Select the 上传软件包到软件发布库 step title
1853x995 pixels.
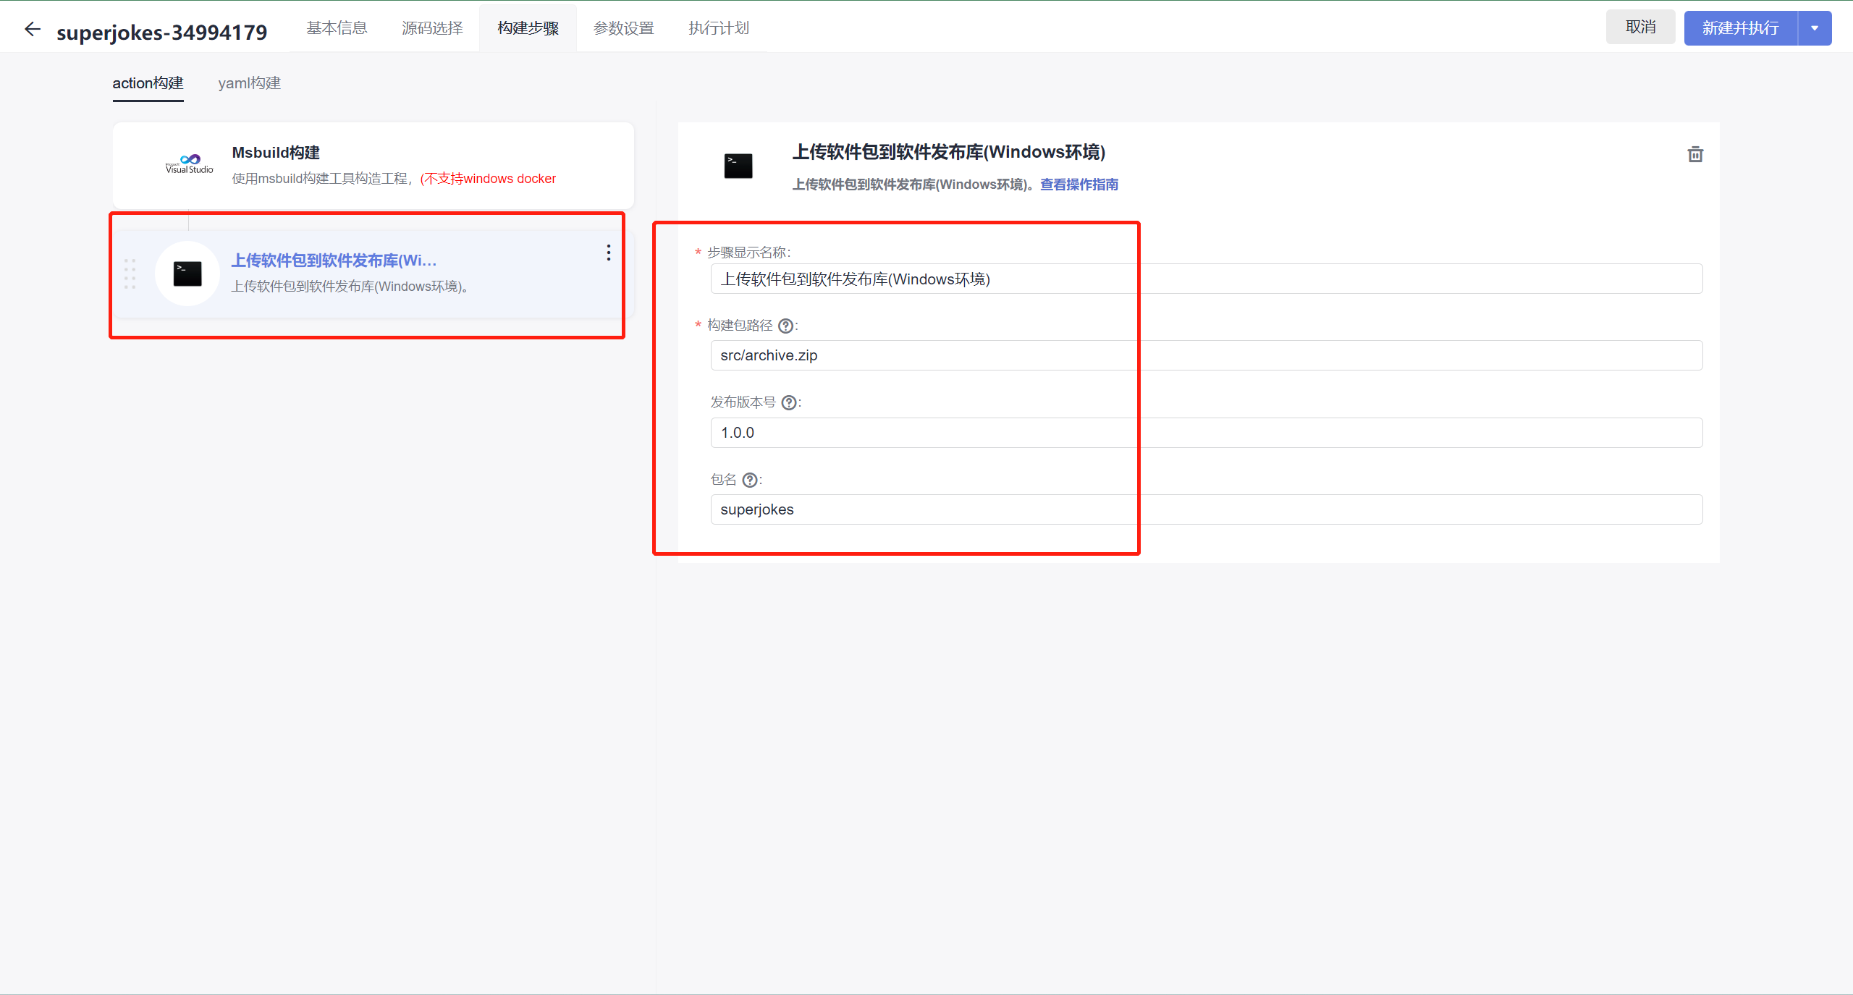(334, 261)
